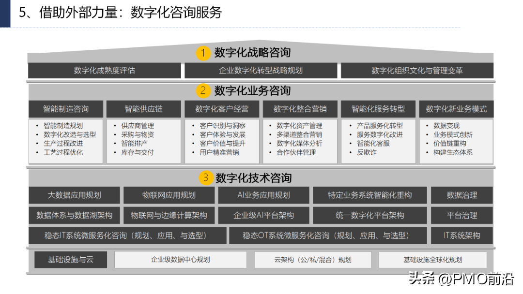Select the 数据体系与数据湖架构 box

coord(74,215)
